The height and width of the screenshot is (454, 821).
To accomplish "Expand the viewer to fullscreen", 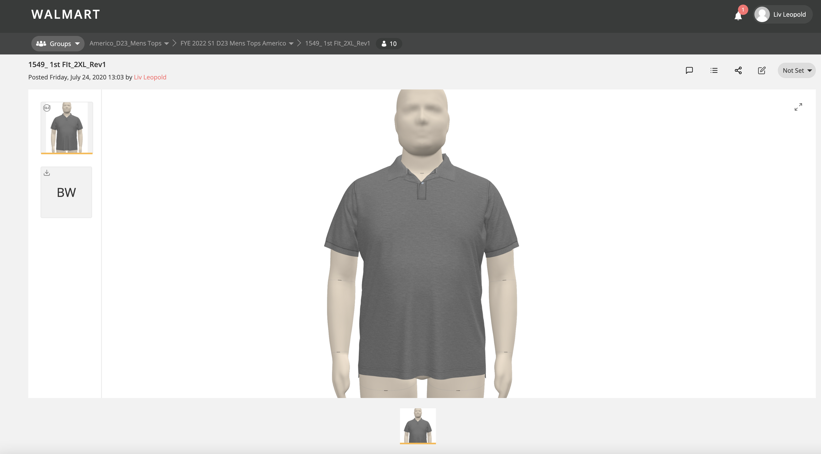I will tap(798, 107).
